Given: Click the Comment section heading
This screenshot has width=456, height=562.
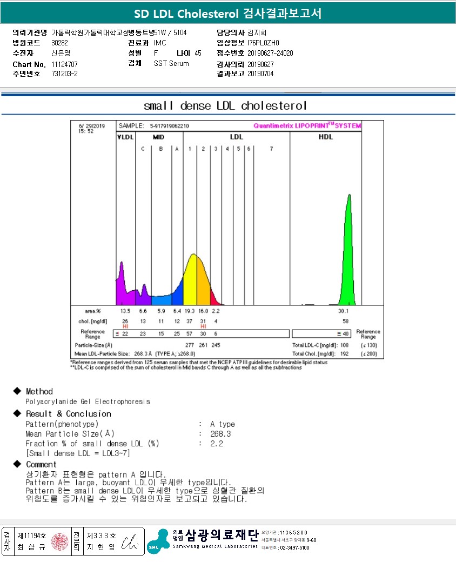Looking at the screenshot, I should point(41,465).
